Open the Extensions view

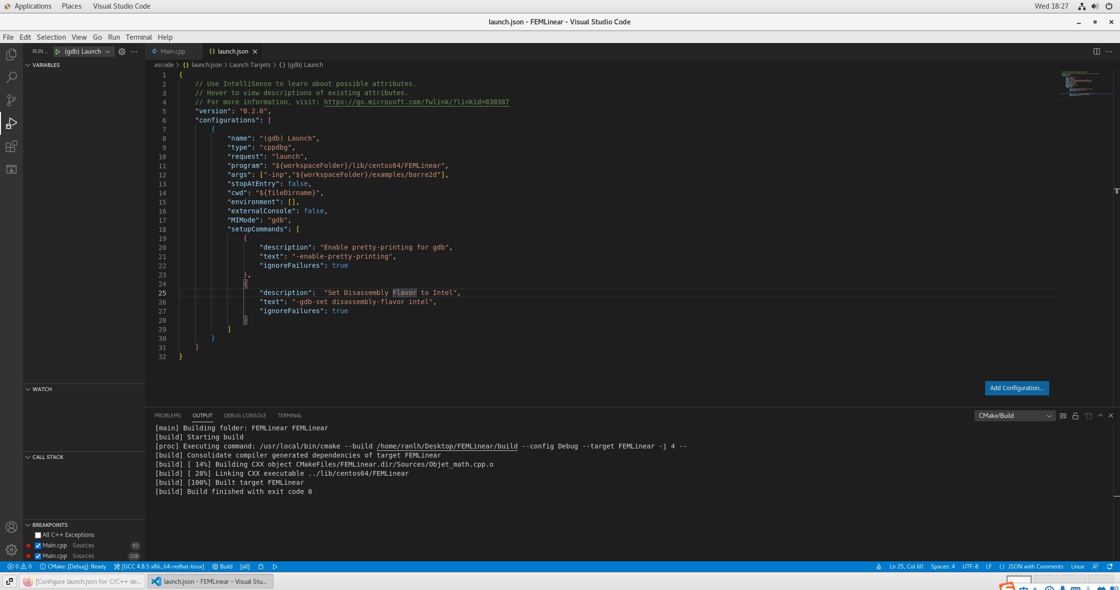coord(11,146)
